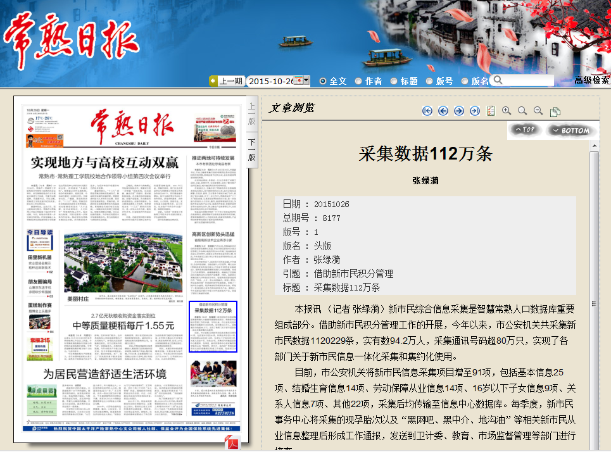This screenshot has width=611, height=452.
Task: Switch to 下一版 next page tab
Action: (x=251, y=150)
